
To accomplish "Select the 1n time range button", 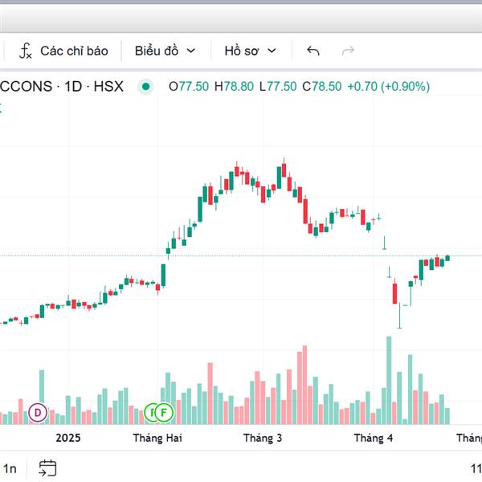I will pos(10,469).
